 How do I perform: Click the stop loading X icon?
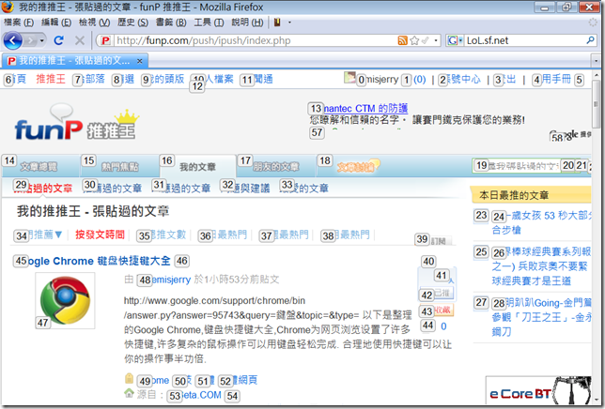click(80, 40)
